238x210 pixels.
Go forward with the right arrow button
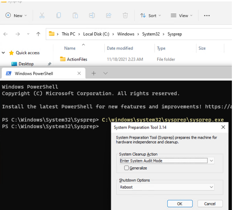tap(18, 34)
